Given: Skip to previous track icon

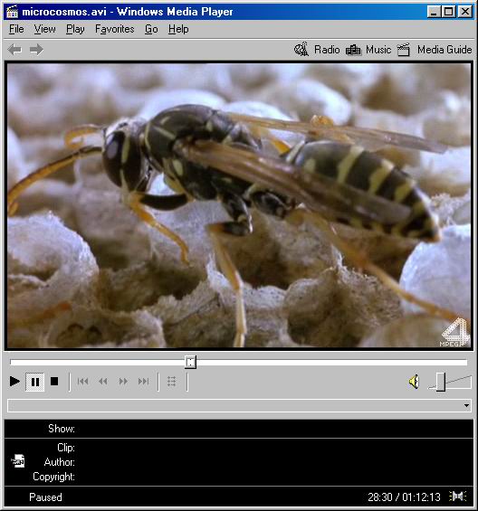Looking at the screenshot, I should point(83,381).
